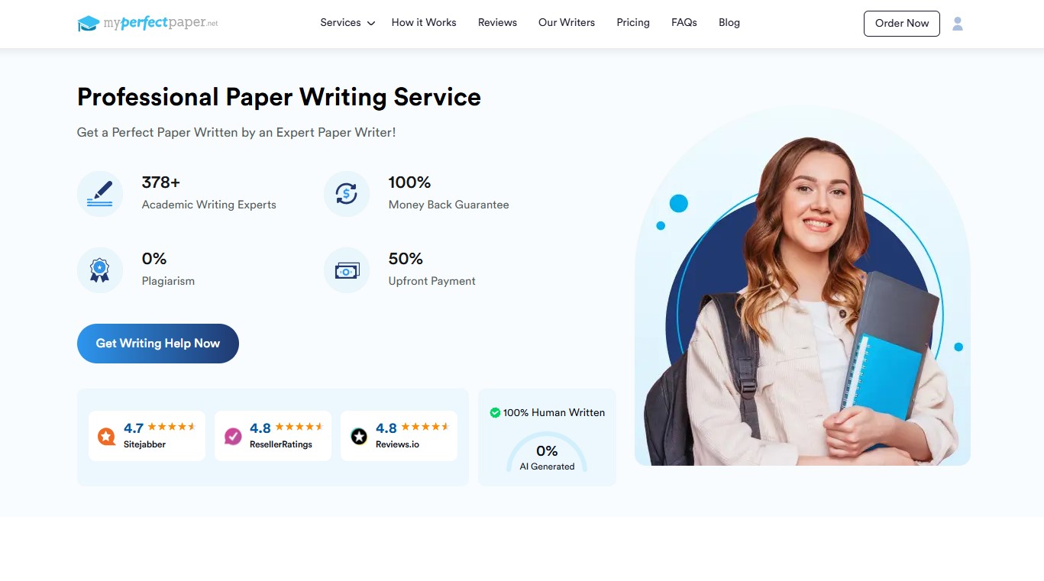Open the FAQs page
This screenshot has height=581, width=1044.
tap(684, 23)
